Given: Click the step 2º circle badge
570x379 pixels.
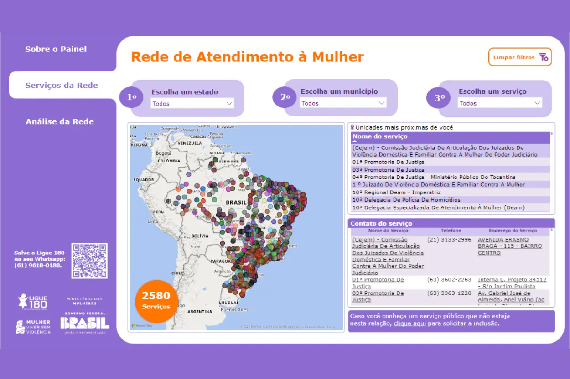Looking at the screenshot, I should (285, 96).
